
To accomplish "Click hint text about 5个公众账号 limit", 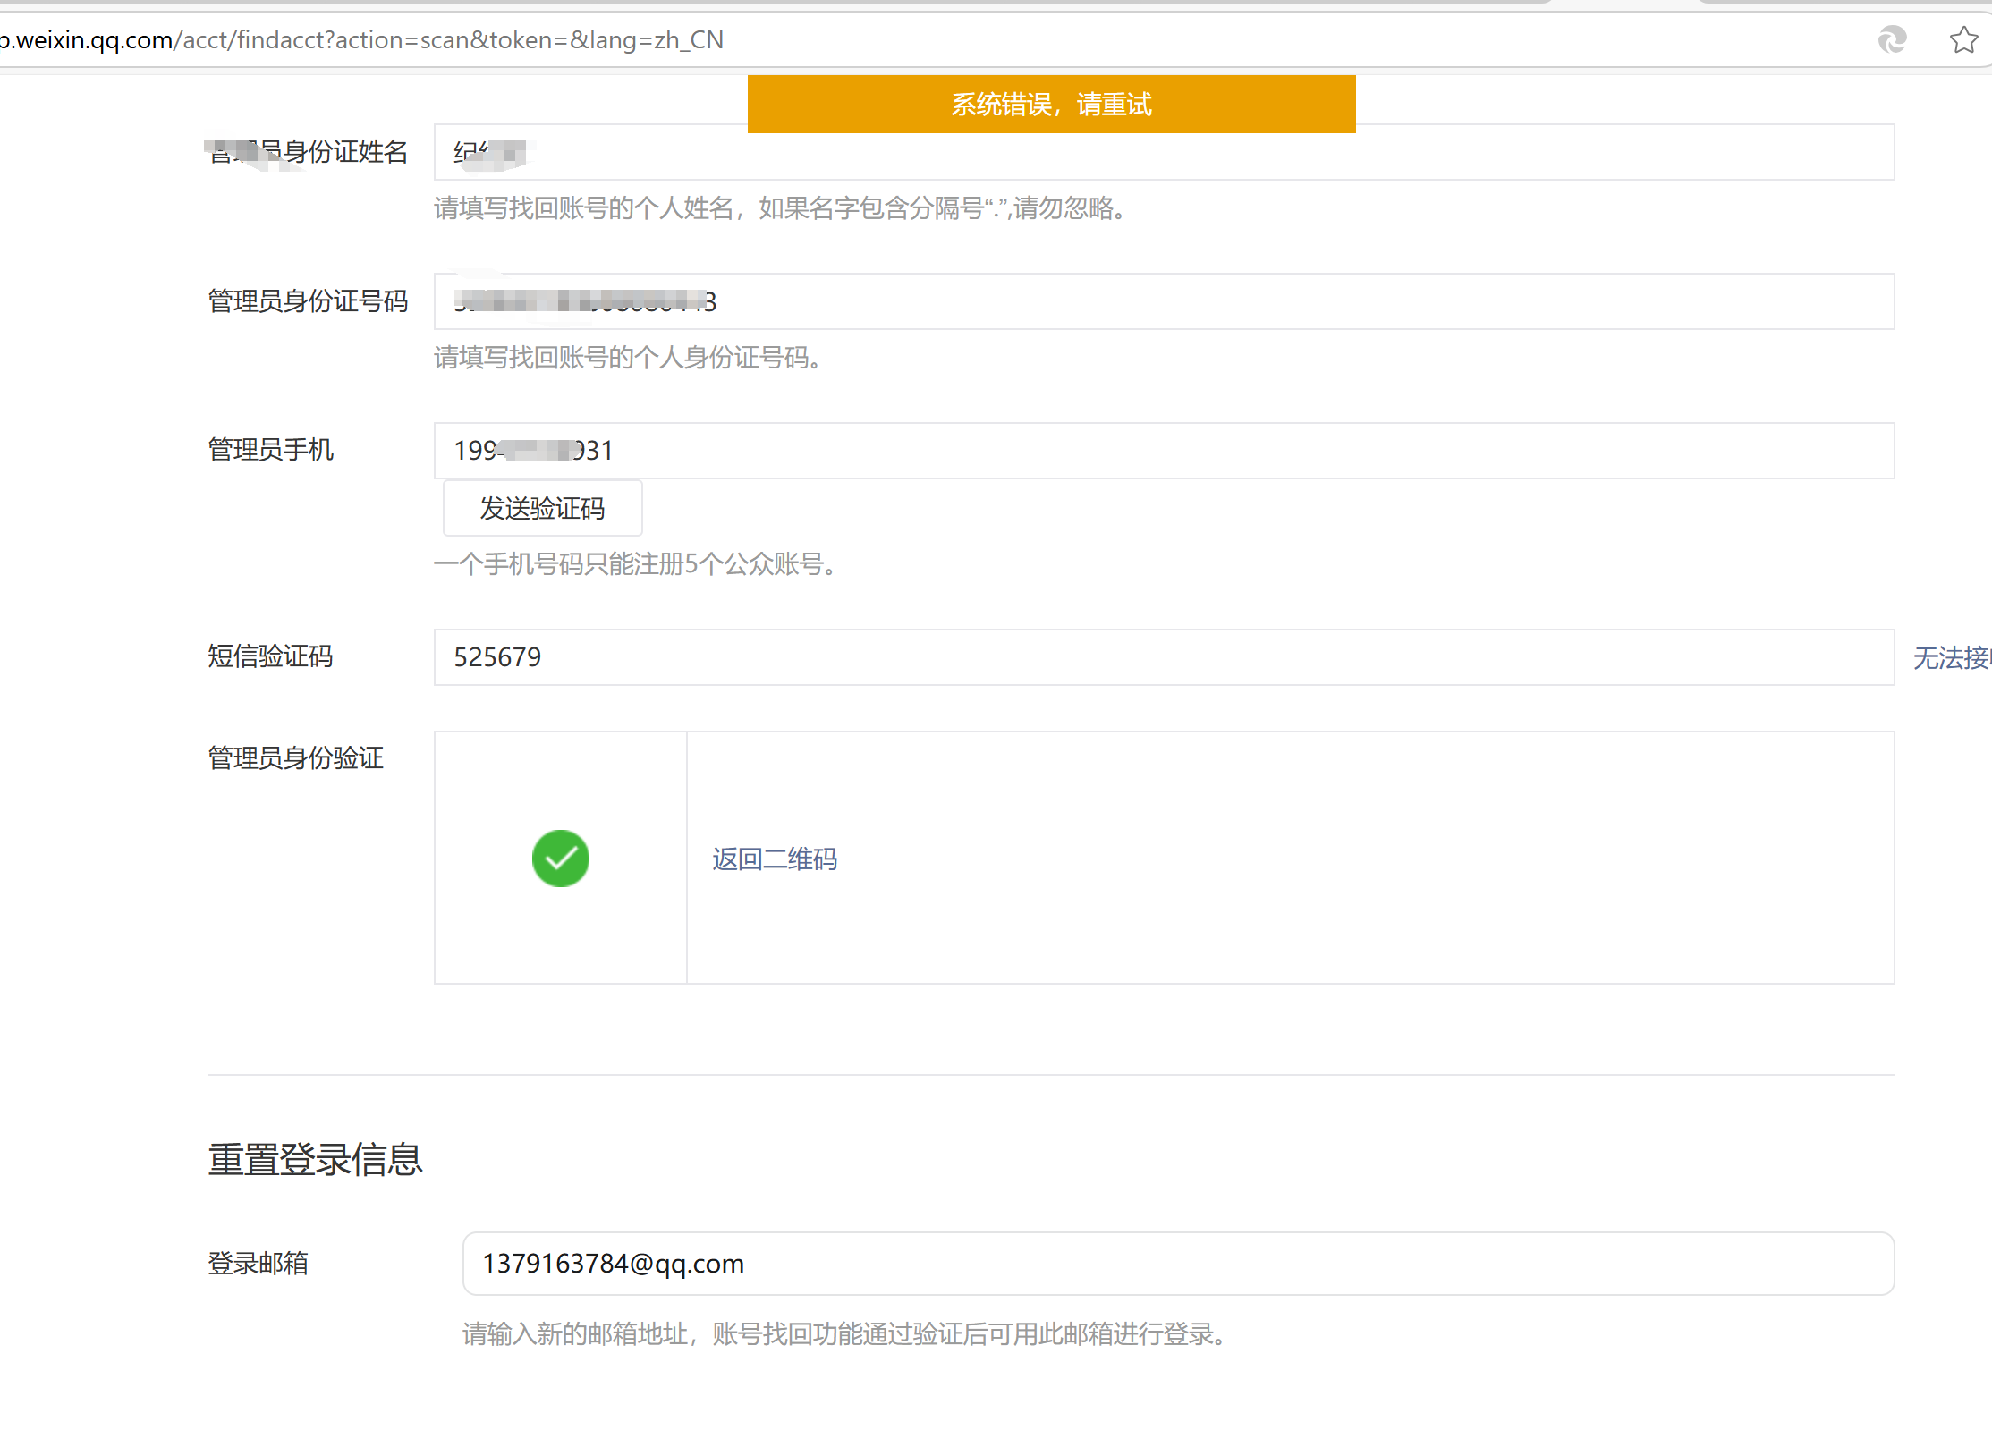I will 635,563.
